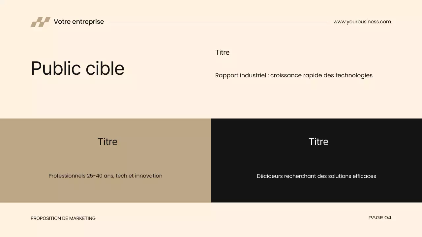Select the "Décideurs recherchant des solutions" text

point(316,176)
